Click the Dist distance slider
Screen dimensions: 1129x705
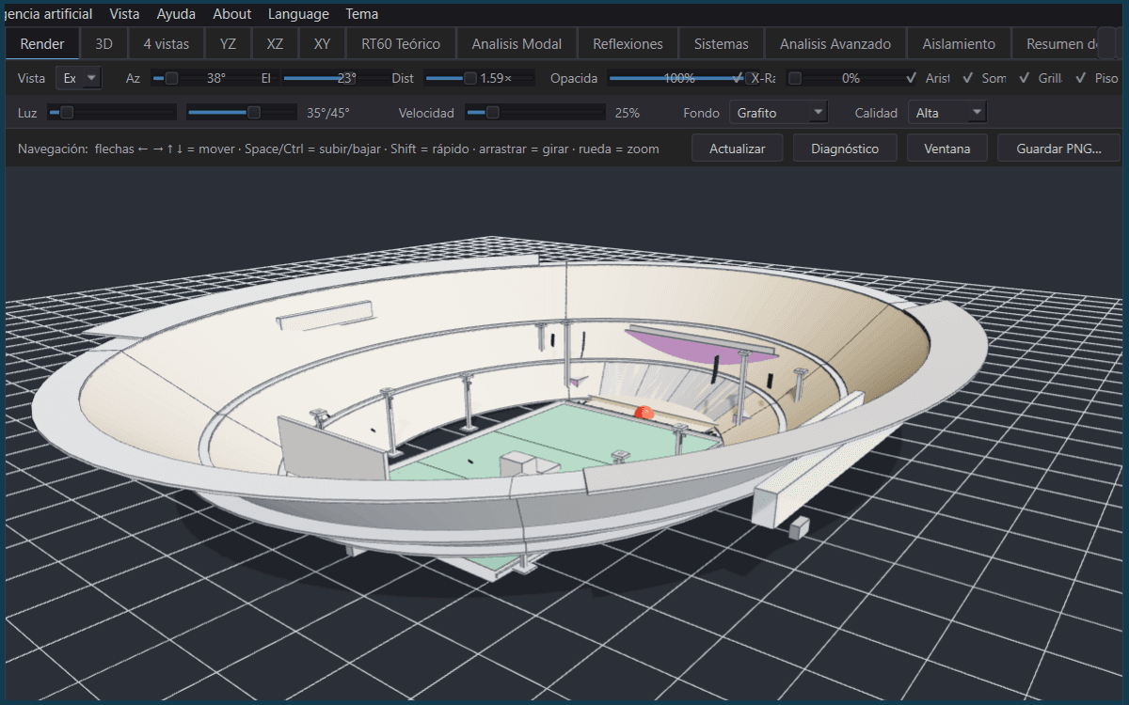(x=479, y=78)
